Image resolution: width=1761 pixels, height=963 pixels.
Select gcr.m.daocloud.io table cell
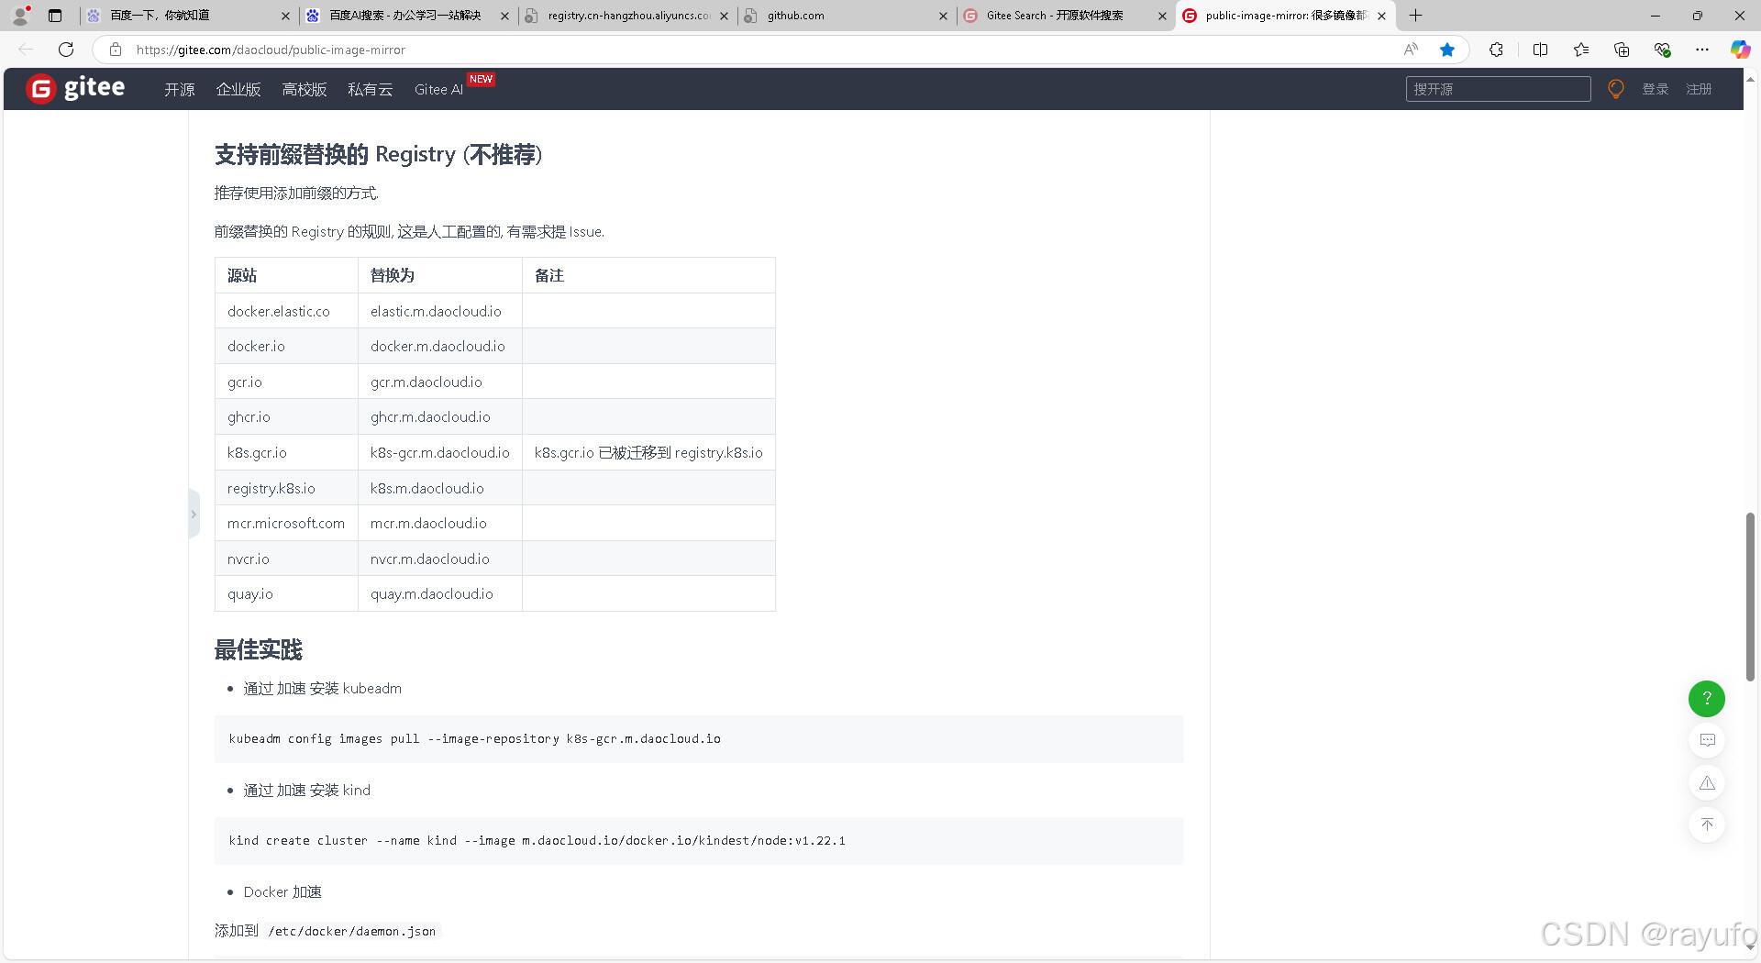pyautogui.click(x=439, y=382)
